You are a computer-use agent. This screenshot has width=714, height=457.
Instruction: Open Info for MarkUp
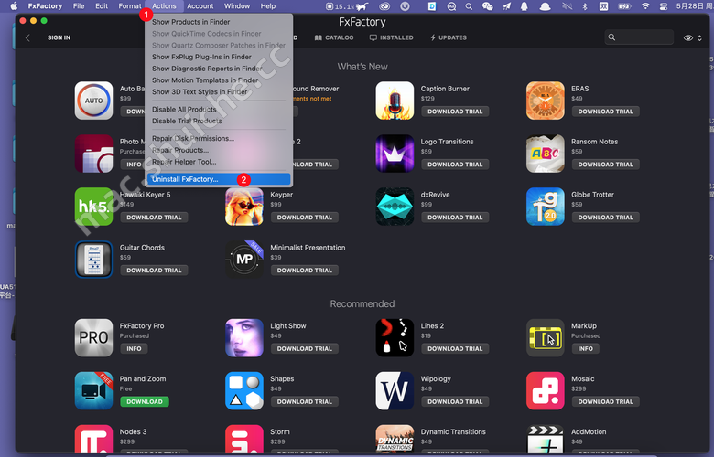(586, 349)
